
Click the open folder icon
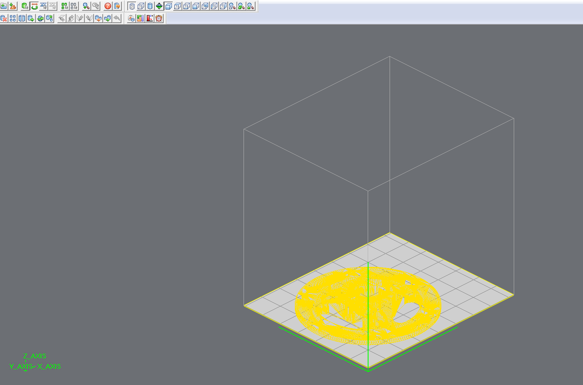(x=4, y=6)
